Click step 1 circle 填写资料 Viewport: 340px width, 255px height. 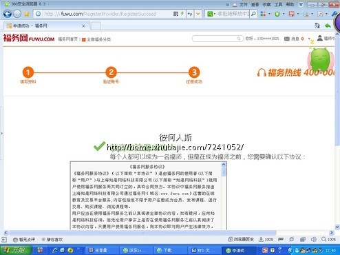pos(28,72)
